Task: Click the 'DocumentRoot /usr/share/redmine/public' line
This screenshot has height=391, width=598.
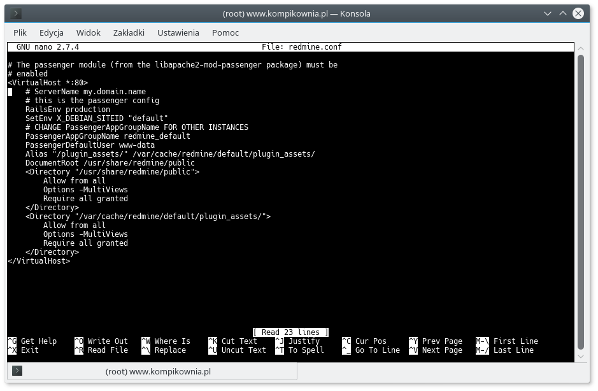Action: click(110, 163)
